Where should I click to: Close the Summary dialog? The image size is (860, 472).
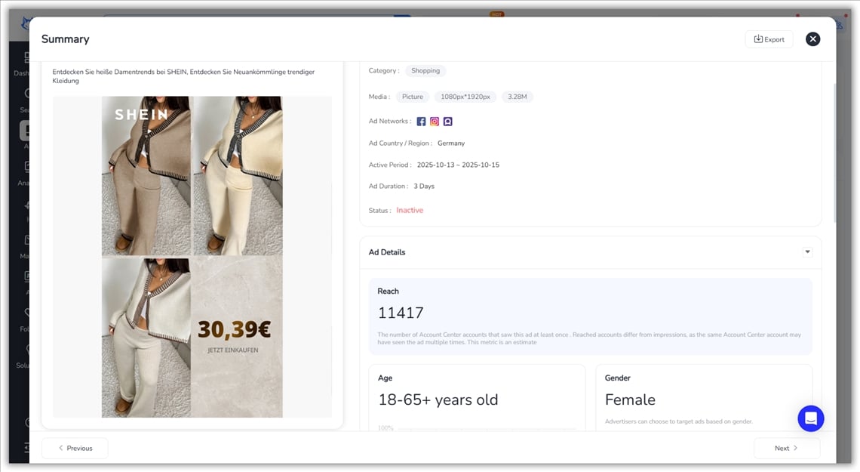click(812, 39)
